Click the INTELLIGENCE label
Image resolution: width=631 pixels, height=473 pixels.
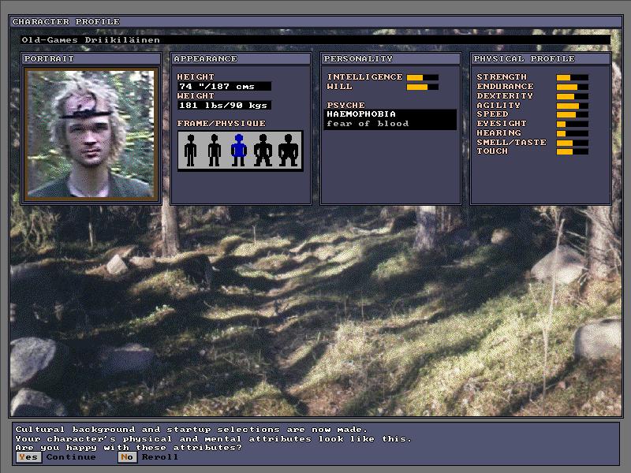coord(364,76)
